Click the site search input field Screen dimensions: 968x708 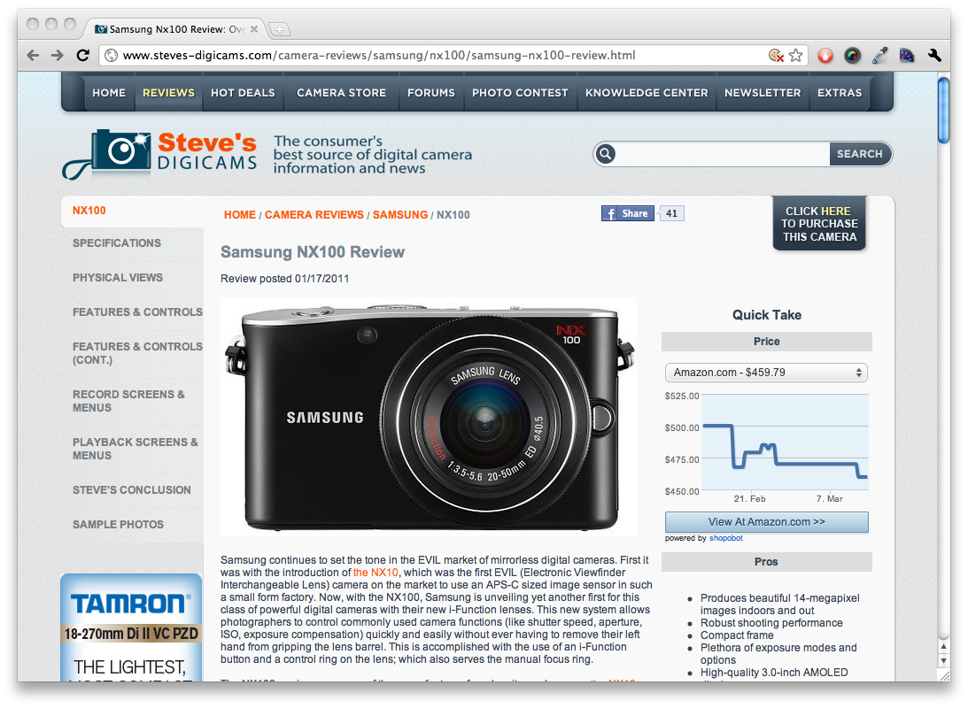pos(722,154)
